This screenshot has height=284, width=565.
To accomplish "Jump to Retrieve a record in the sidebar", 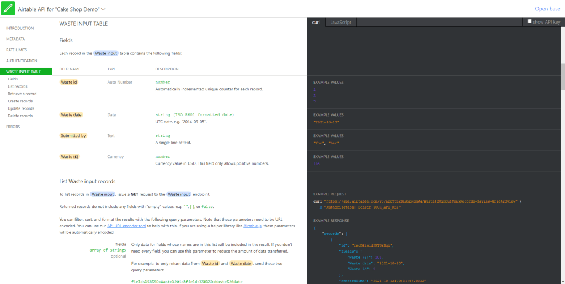I will 22,94.
